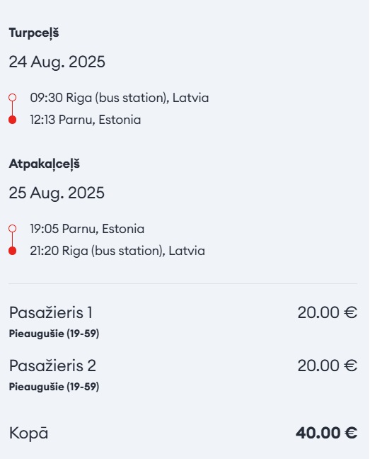Click the euro sign of Pasažieris 1 price
The image size is (370, 459).
click(350, 312)
